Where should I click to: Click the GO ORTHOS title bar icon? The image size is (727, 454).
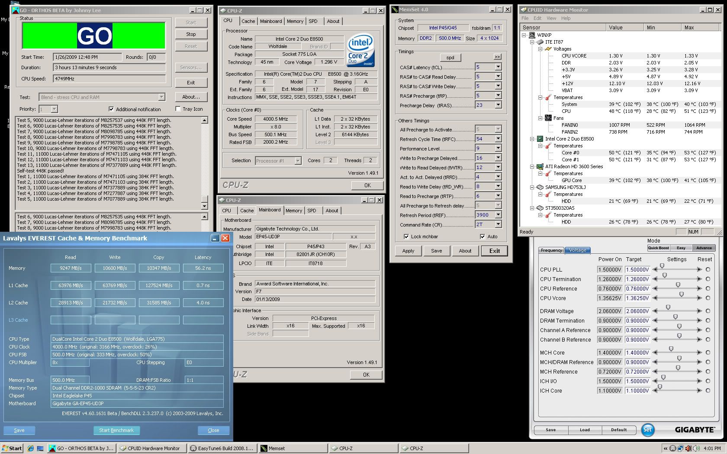pyautogui.click(x=16, y=10)
